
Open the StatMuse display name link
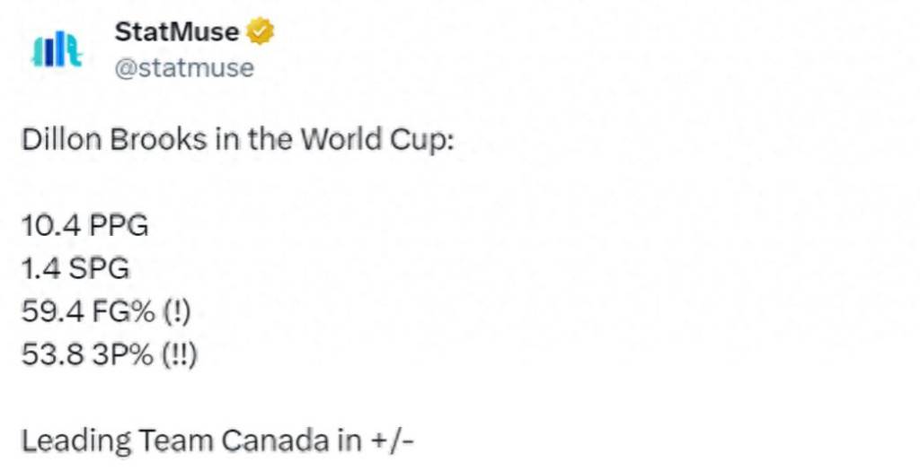point(177,31)
